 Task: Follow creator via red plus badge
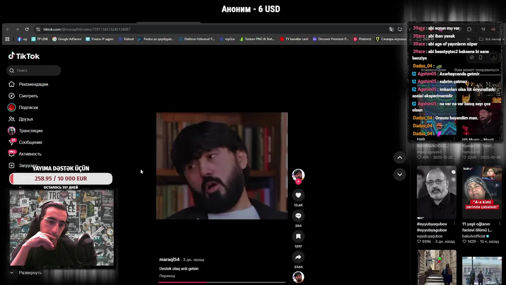pos(298,182)
